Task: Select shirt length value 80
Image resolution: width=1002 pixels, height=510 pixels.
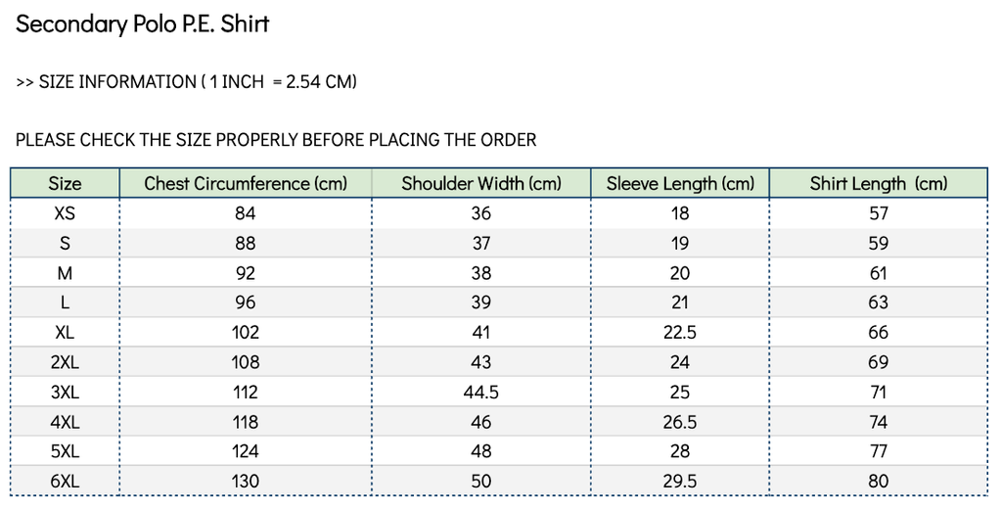Action: pos(878,481)
